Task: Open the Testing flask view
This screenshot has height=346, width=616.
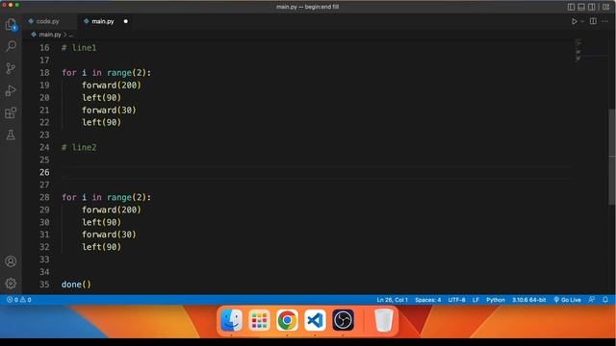Action: 11,135
